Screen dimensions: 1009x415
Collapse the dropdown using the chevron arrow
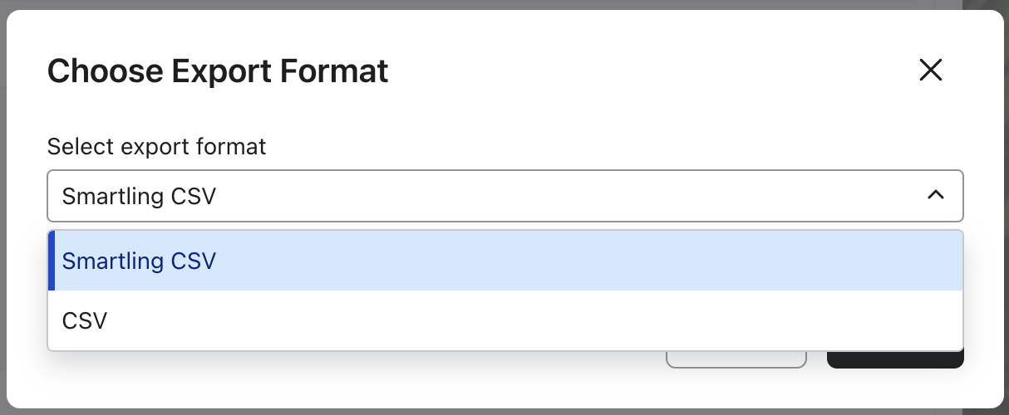coord(935,195)
